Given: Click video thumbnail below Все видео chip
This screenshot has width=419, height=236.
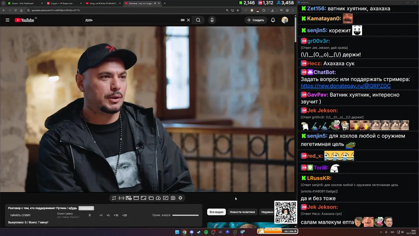Looking at the screenshot, I should point(241,225).
